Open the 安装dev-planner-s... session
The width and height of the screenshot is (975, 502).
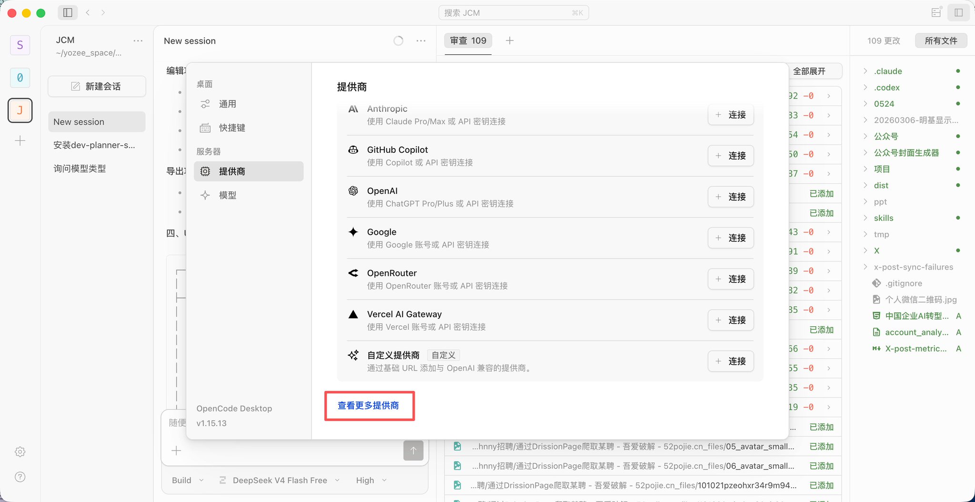[97, 145]
